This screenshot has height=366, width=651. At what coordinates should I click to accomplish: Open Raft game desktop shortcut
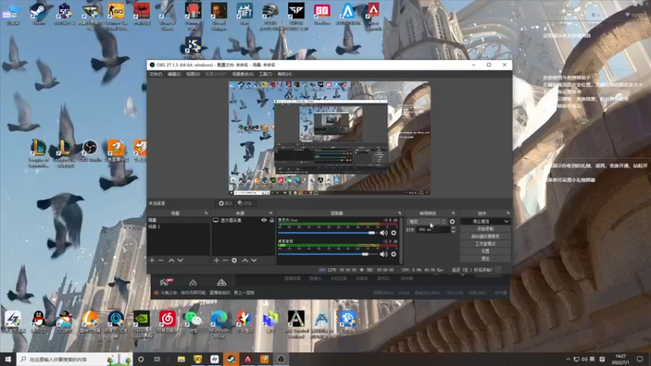click(245, 14)
